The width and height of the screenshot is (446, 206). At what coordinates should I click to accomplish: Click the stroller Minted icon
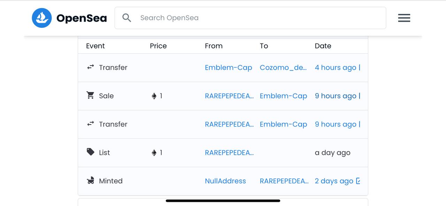point(91,181)
